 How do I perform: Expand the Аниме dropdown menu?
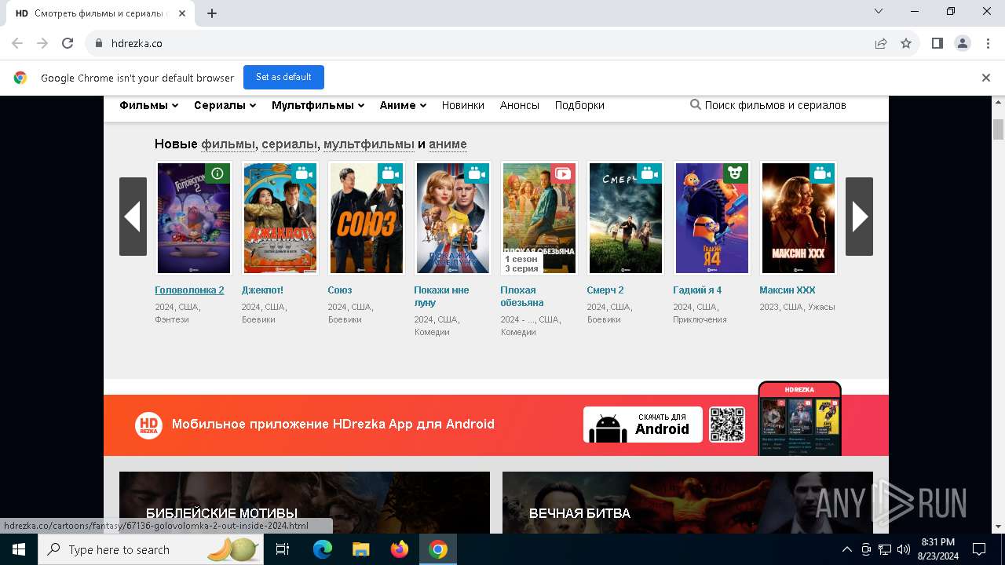click(x=403, y=105)
